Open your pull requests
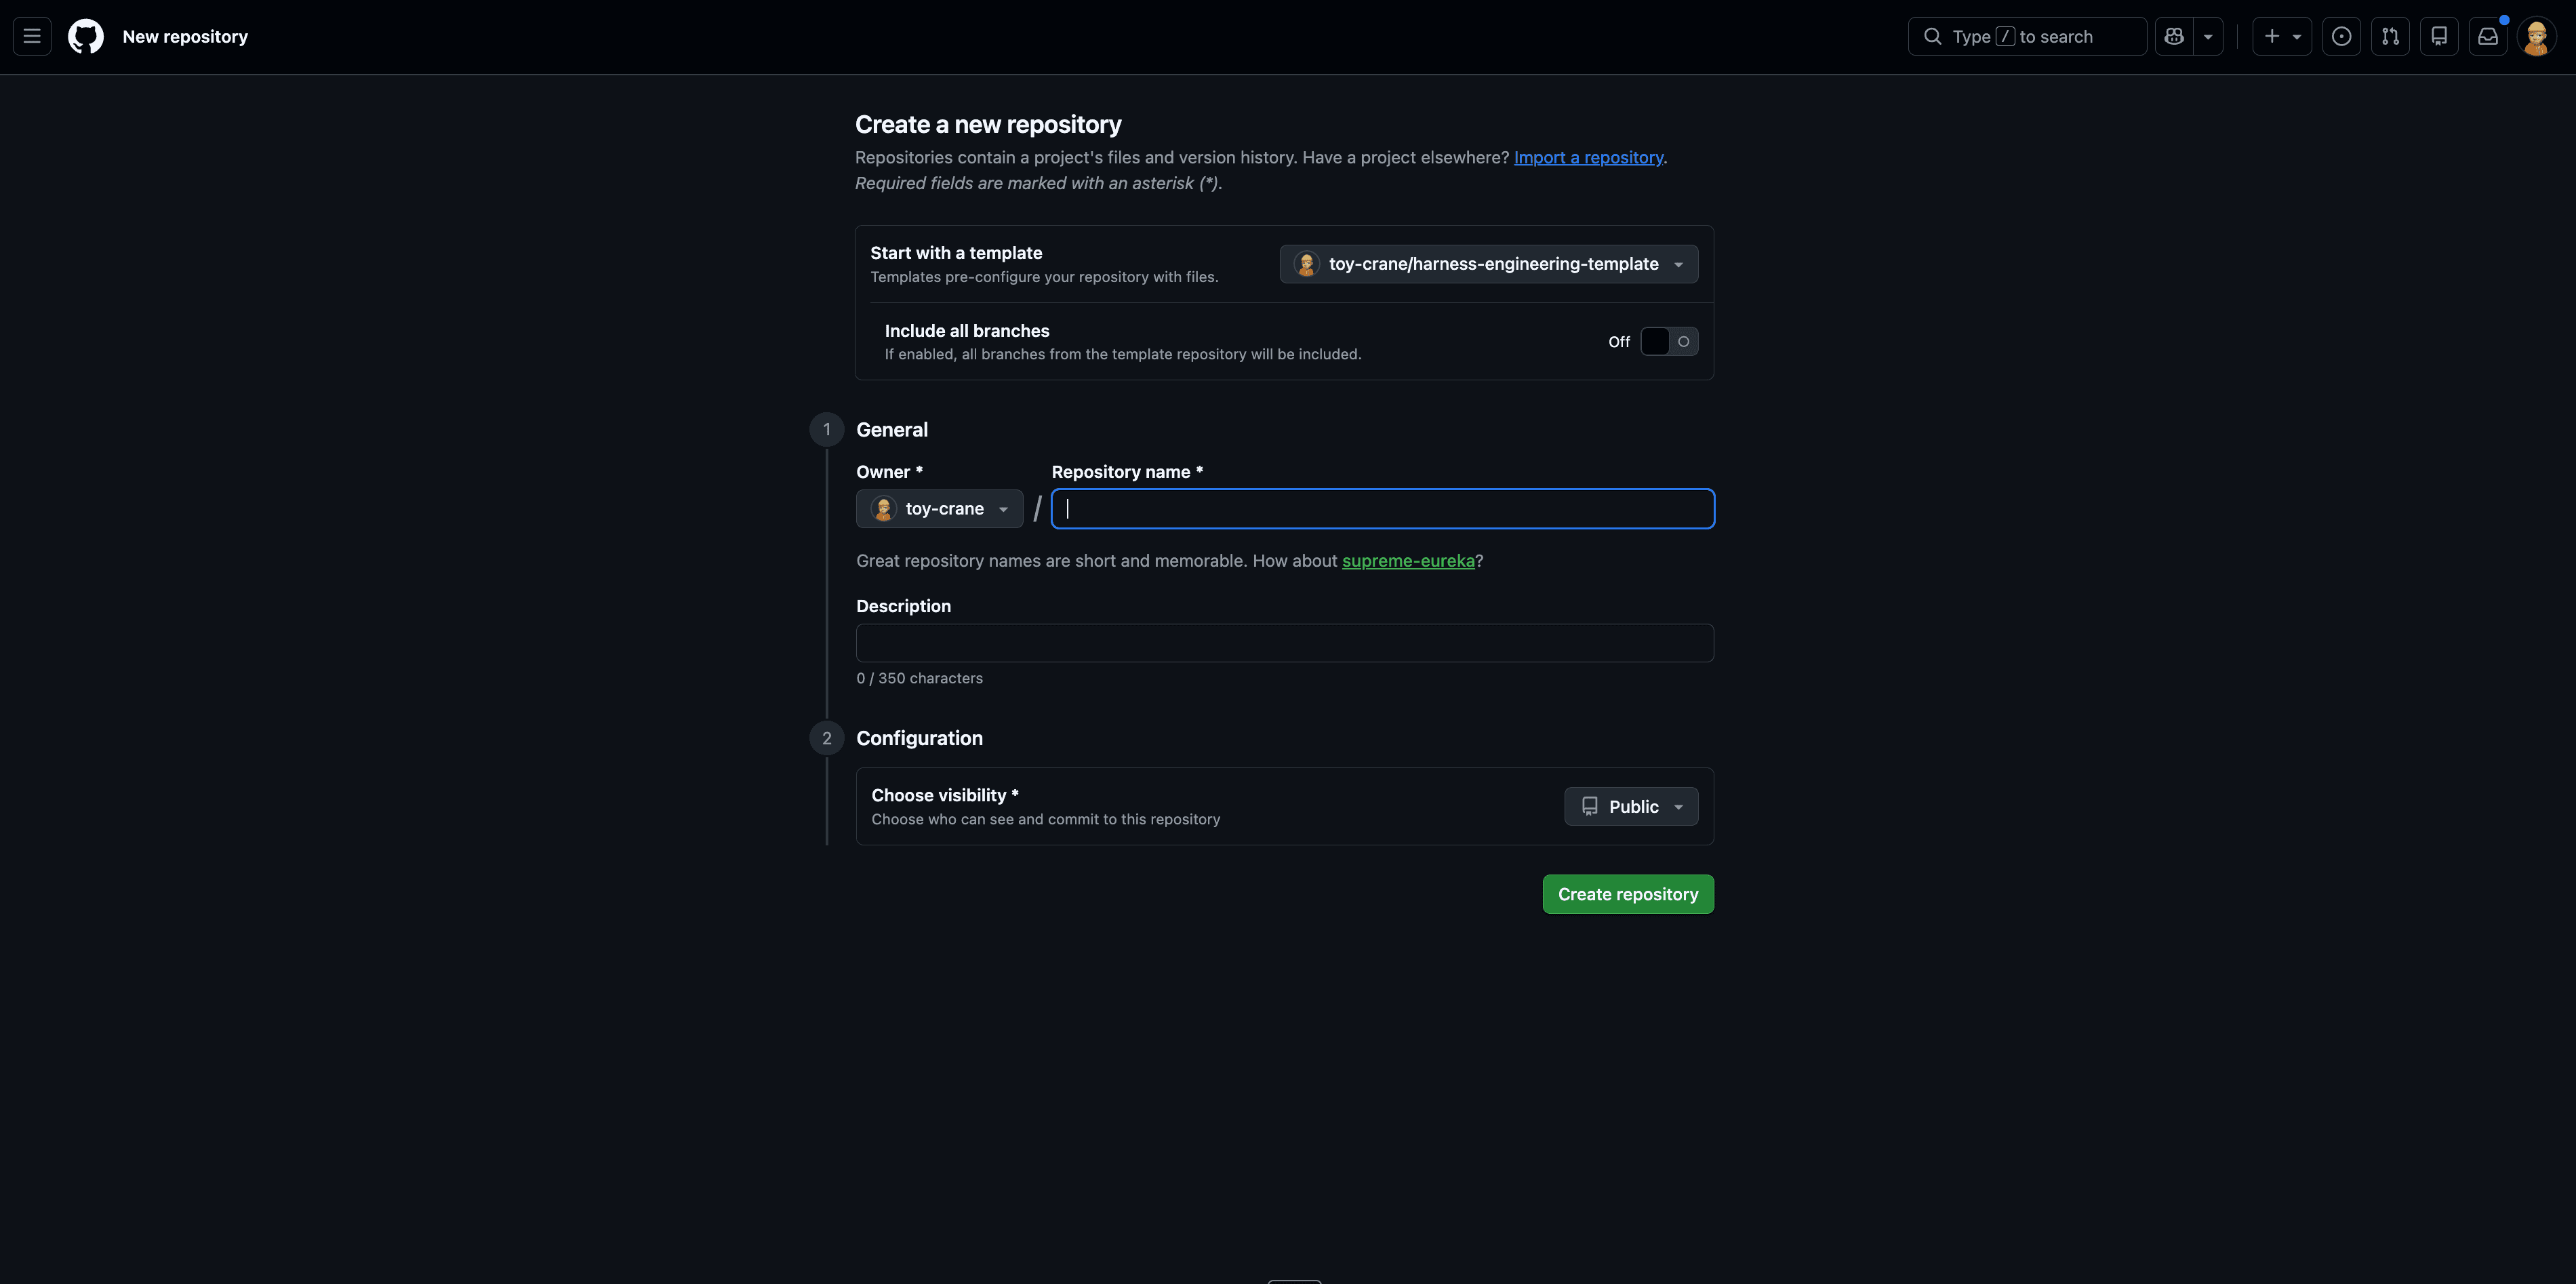 tap(2390, 36)
